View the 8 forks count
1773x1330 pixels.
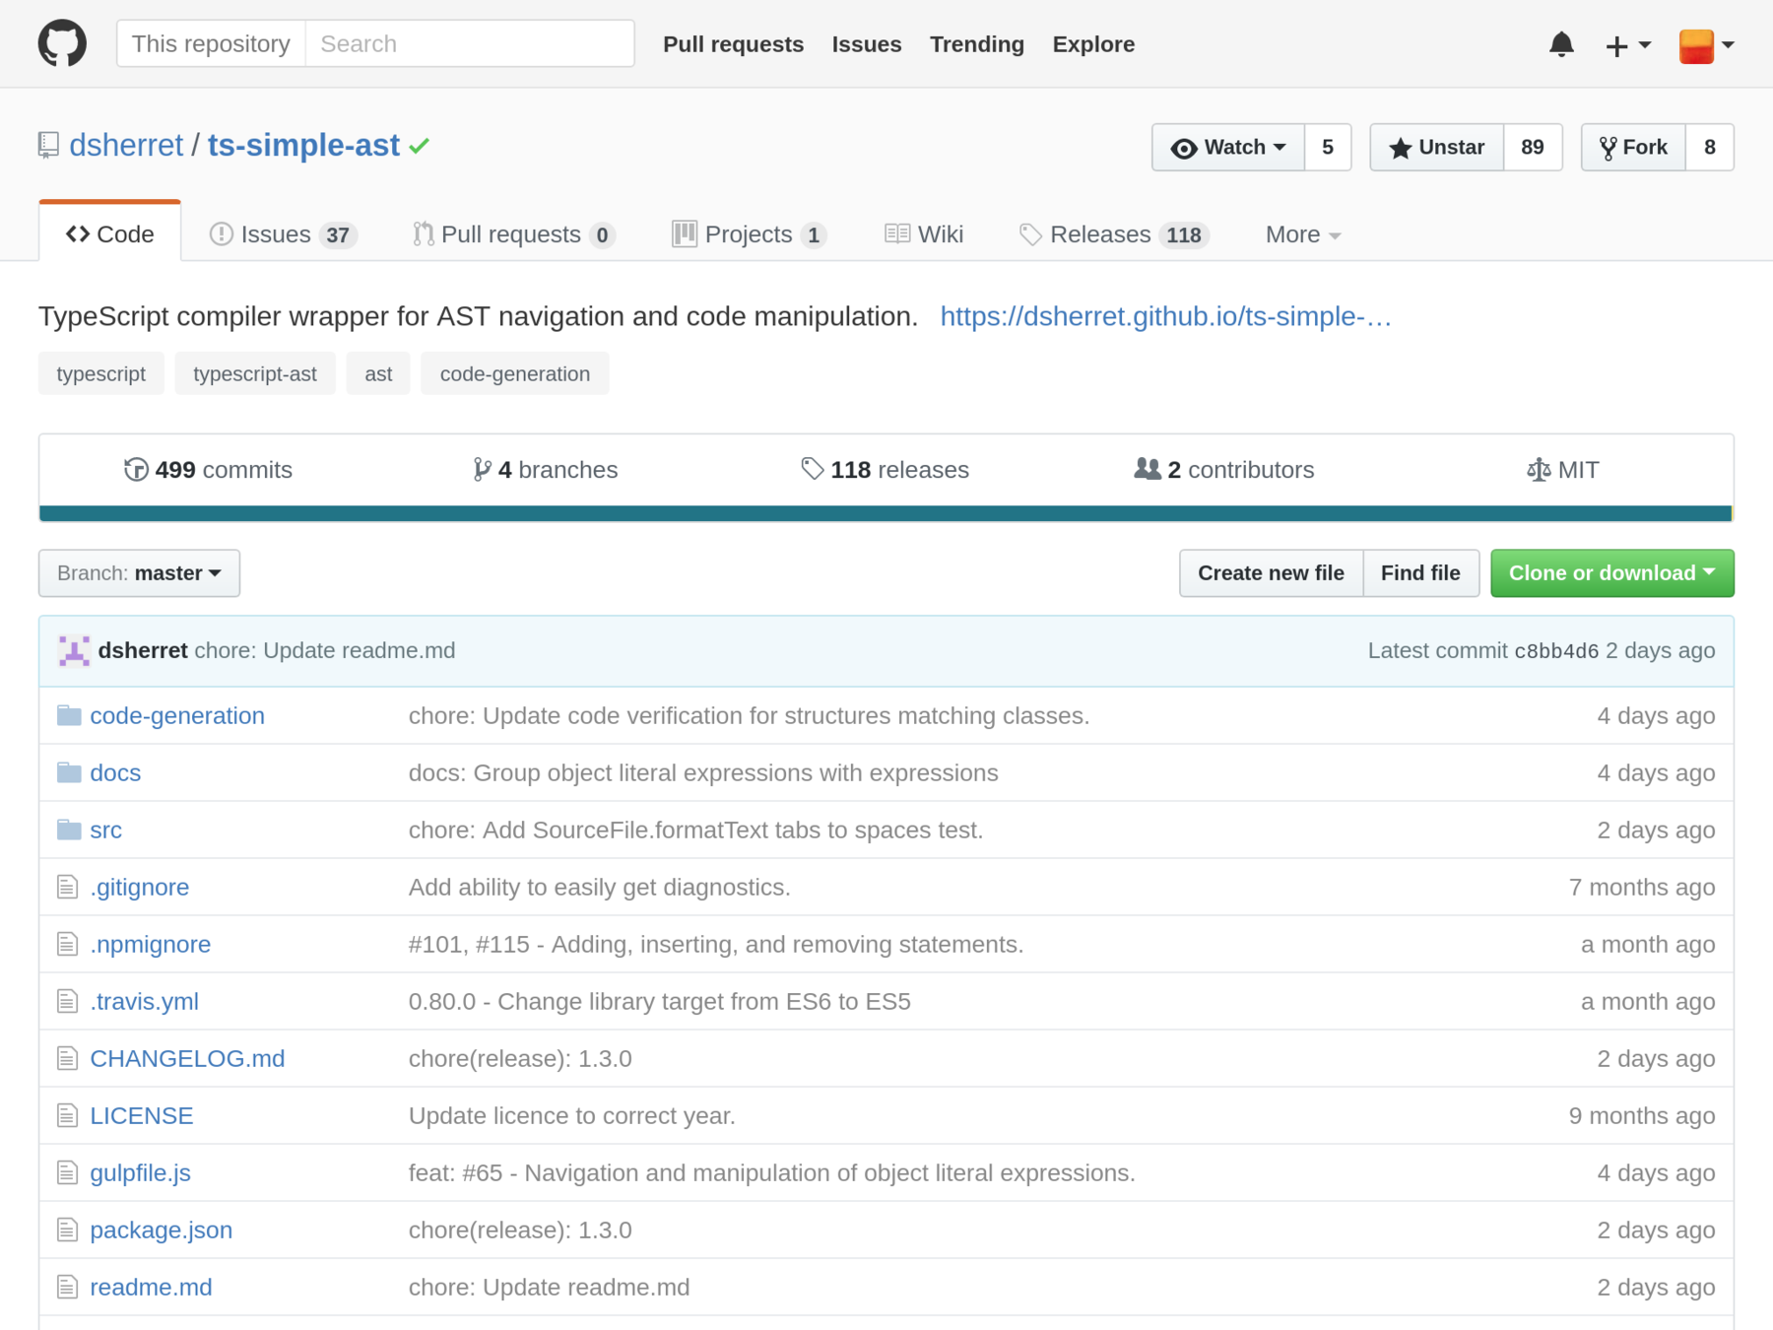(x=1710, y=147)
